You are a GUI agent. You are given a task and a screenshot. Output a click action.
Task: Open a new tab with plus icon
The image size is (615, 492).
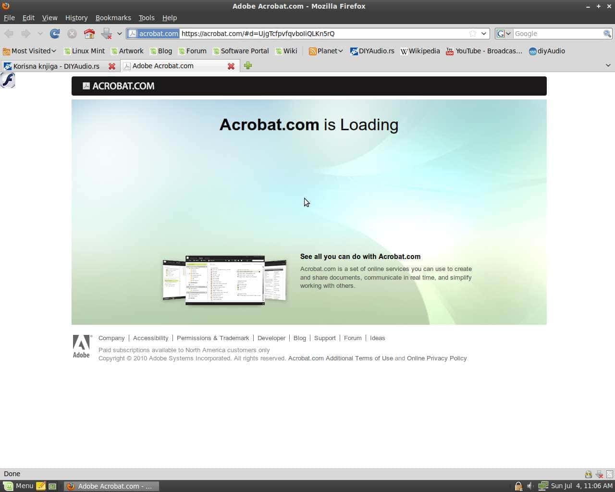click(248, 66)
